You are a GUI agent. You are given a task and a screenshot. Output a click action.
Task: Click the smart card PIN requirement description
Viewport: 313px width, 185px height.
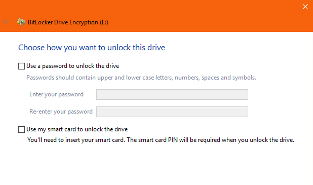click(x=161, y=140)
